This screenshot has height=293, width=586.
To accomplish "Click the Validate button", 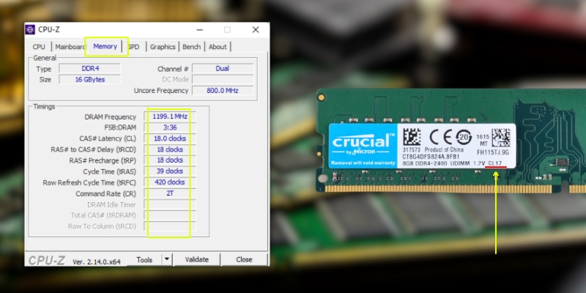I will pyautogui.click(x=196, y=260).
